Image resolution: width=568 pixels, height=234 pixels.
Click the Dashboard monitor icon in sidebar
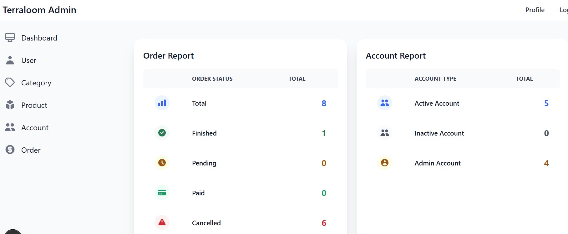pyautogui.click(x=10, y=38)
